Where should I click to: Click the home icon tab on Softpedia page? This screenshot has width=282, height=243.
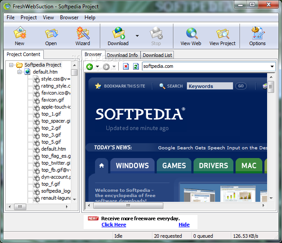[102, 166]
